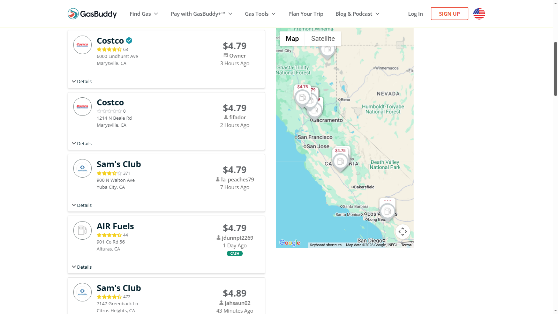This screenshot has width=558, height=314.
Task: Switch map to Satellite view
Action: [x=323, y=39]
